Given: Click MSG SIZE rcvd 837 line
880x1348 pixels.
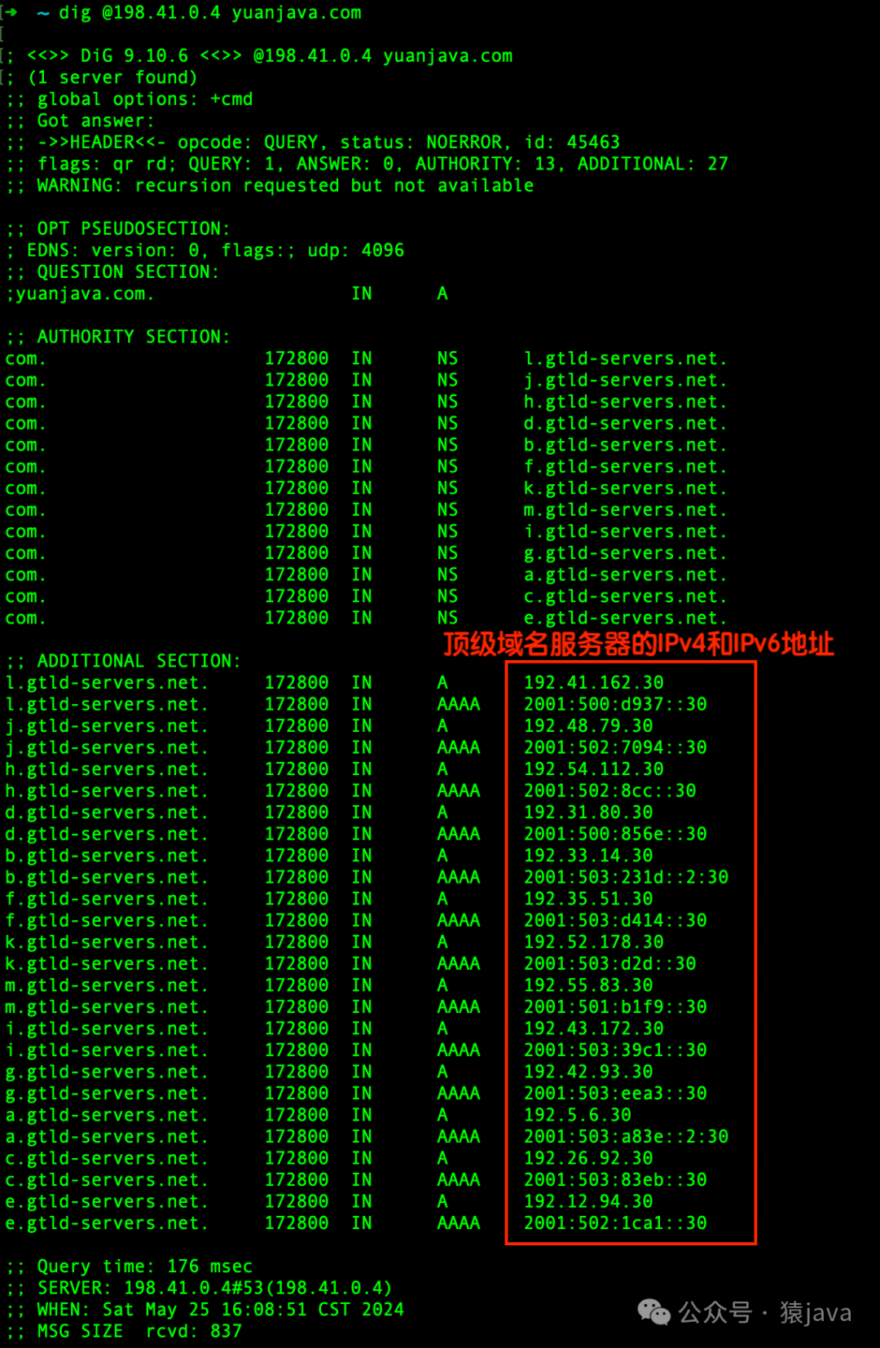Looking at the screenshot, I should [x=123, y=1331].
